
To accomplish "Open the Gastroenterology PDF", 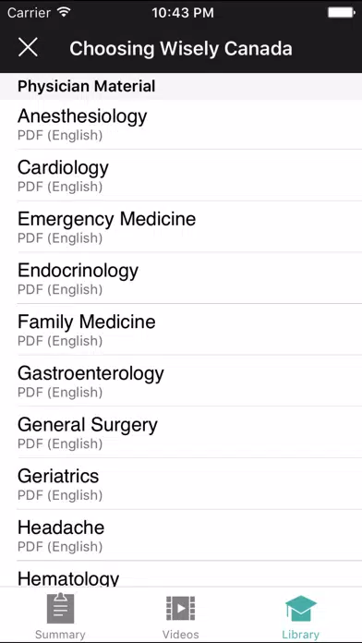I will pos(181,381).
